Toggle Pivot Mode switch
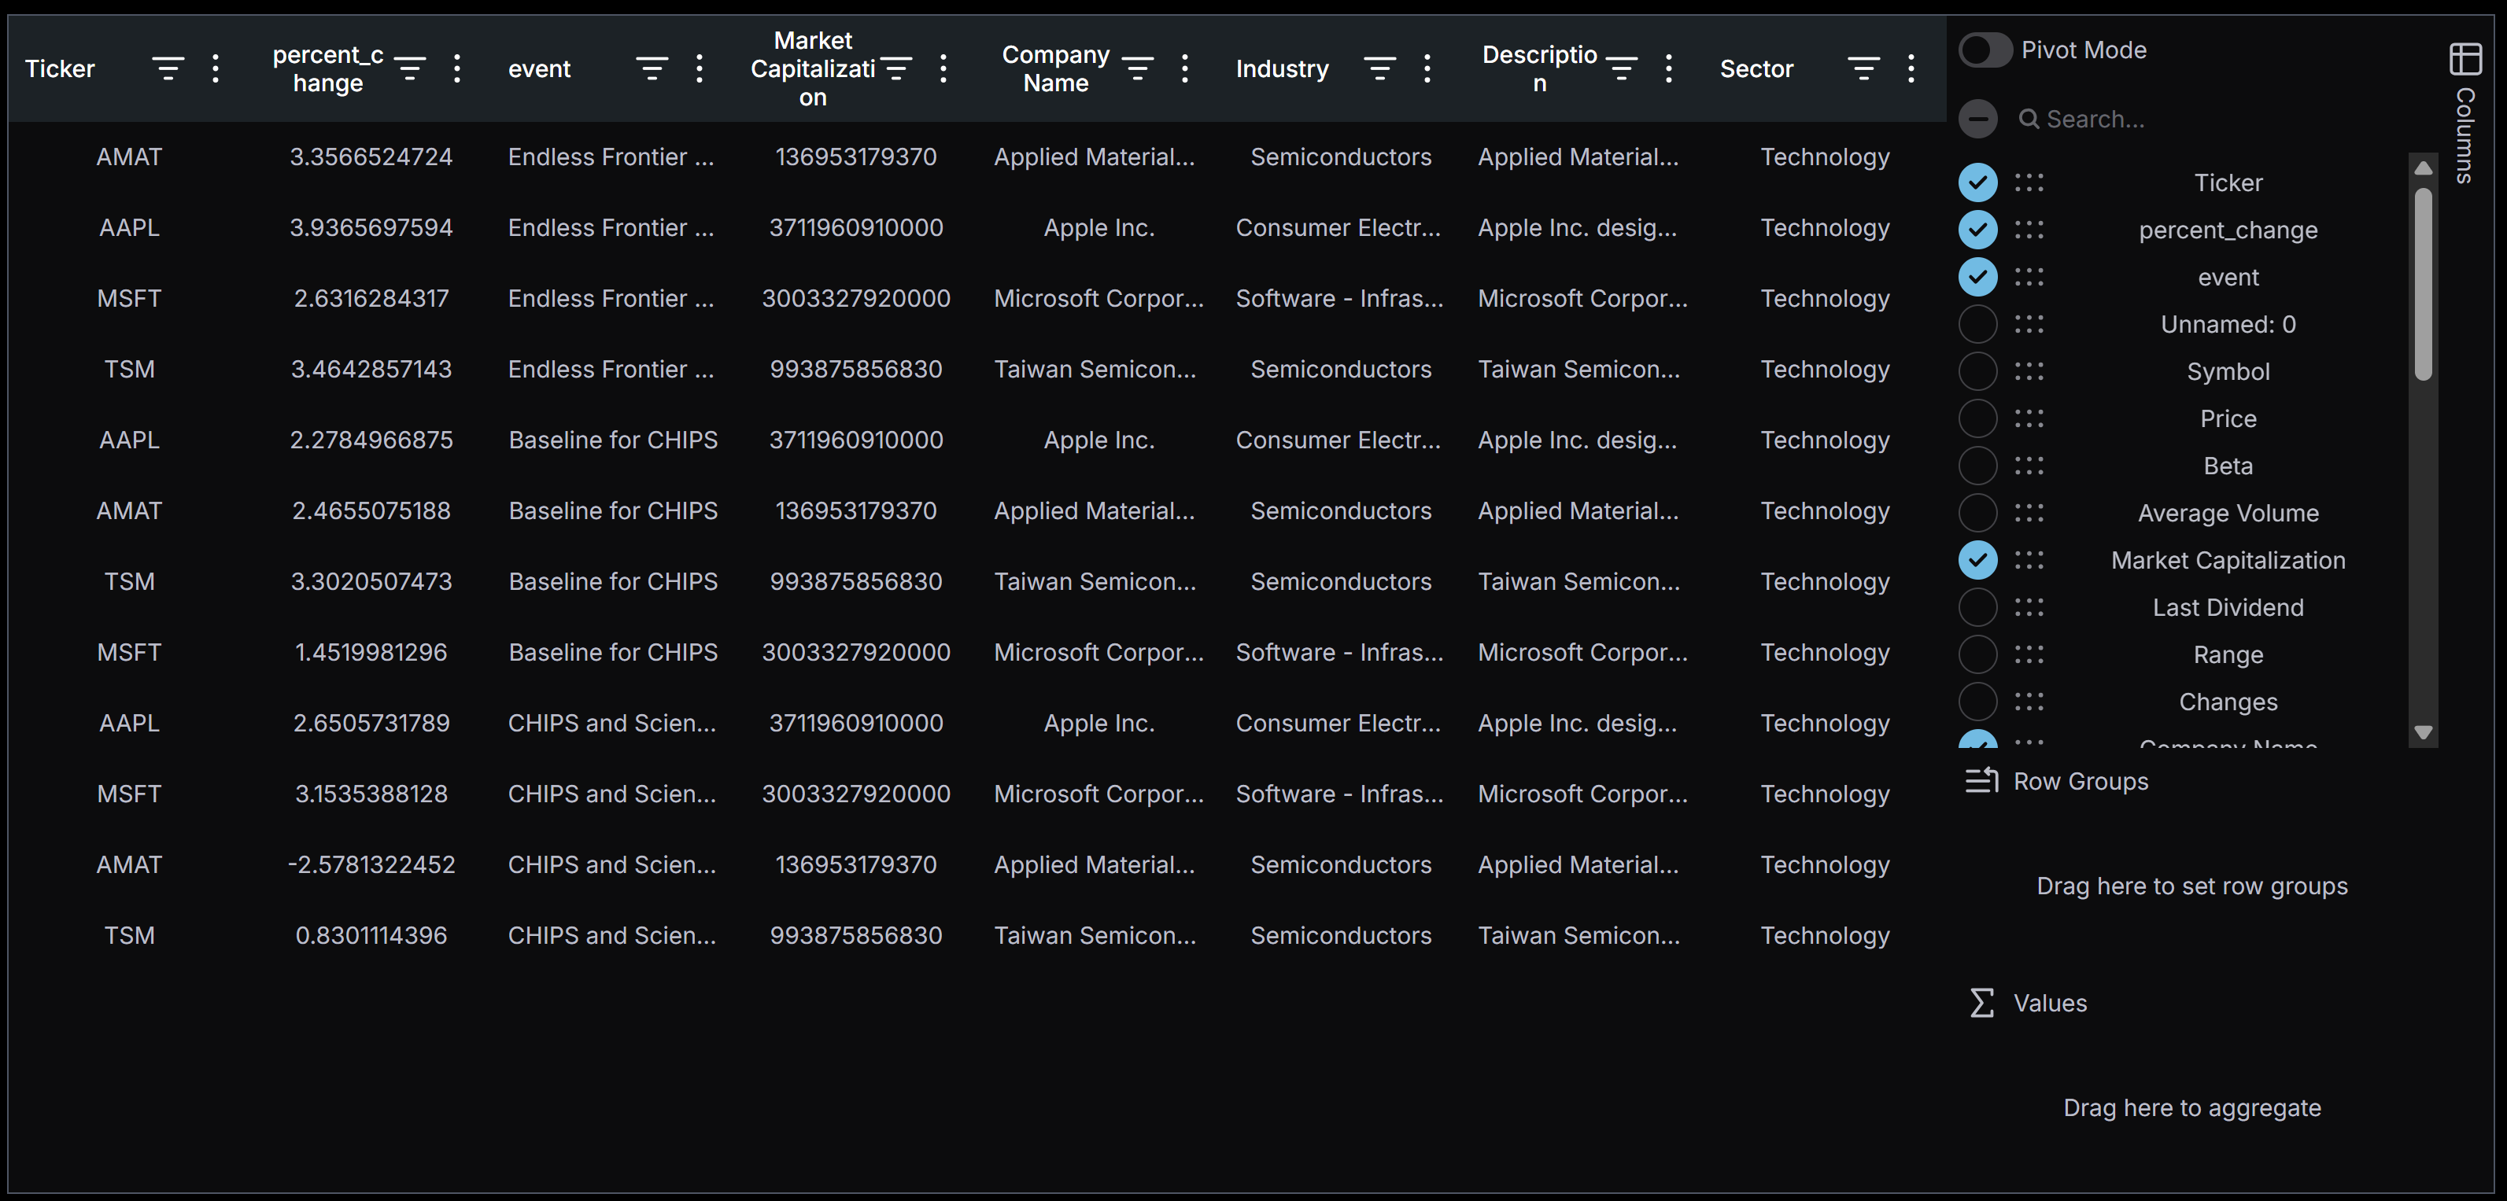 point(1985,50)
